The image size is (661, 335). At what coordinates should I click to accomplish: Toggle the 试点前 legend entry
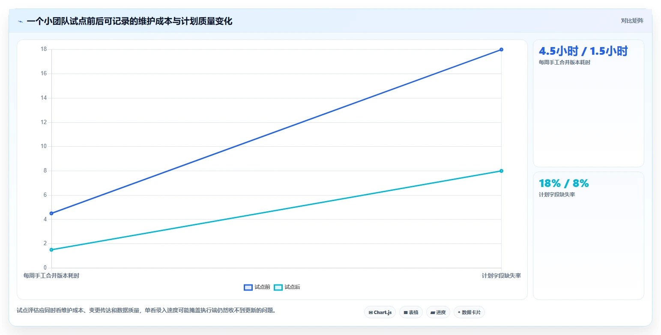(x=257, y=287)
